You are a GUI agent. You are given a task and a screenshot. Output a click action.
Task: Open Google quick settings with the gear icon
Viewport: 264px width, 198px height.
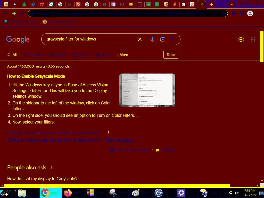point(241,39)
